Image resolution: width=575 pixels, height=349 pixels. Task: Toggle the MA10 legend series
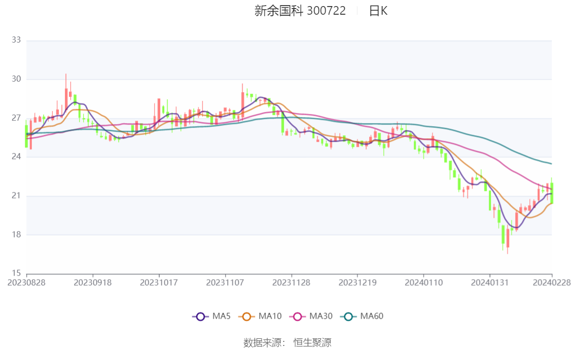pyautogui.click(x=260, y=317)
